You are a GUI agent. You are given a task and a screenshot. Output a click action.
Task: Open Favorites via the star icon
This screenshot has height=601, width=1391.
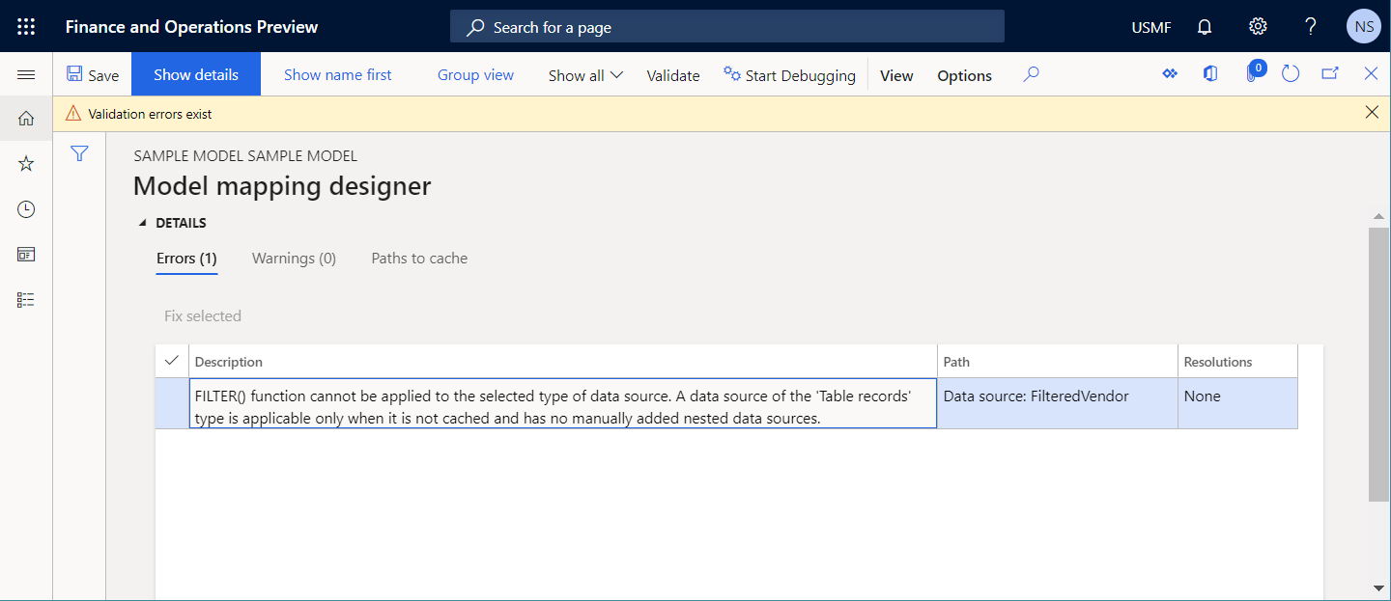pos(25,163)
